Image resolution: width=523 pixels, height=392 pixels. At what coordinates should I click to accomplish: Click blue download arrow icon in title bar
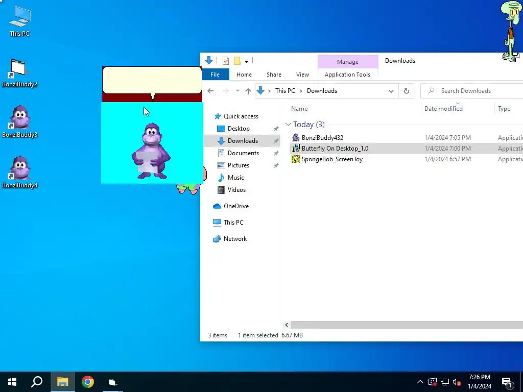click(209, 60)
